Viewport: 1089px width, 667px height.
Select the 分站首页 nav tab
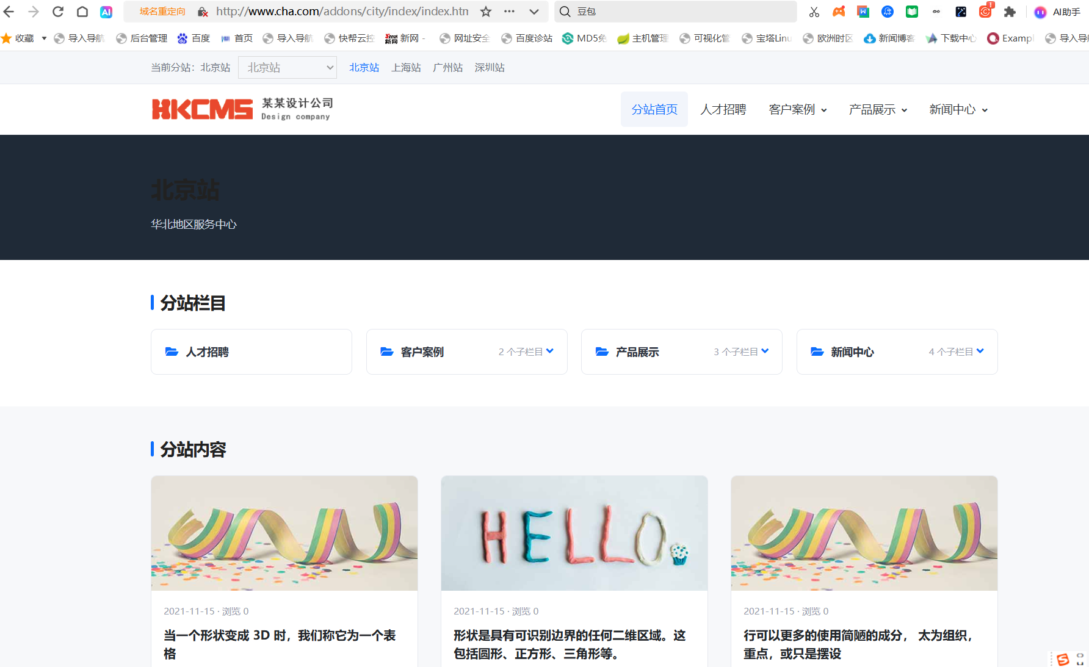(654, 110)
